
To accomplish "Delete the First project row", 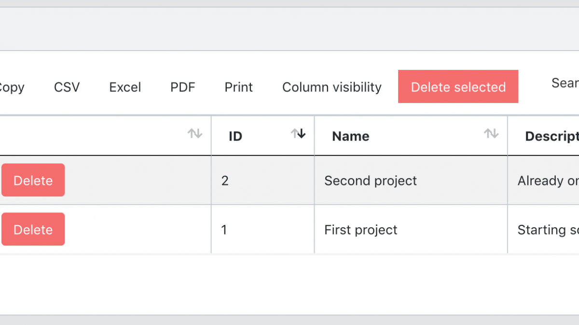I will point(33,229).
